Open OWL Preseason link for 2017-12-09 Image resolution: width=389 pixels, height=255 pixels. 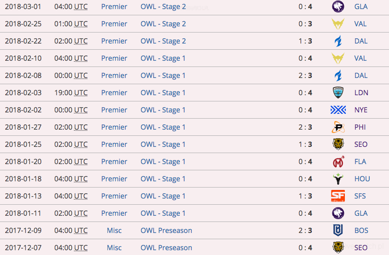[x=166, y=231]
